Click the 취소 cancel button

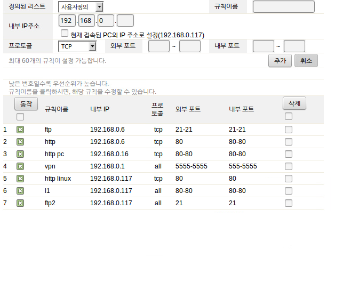click(306, 61)
